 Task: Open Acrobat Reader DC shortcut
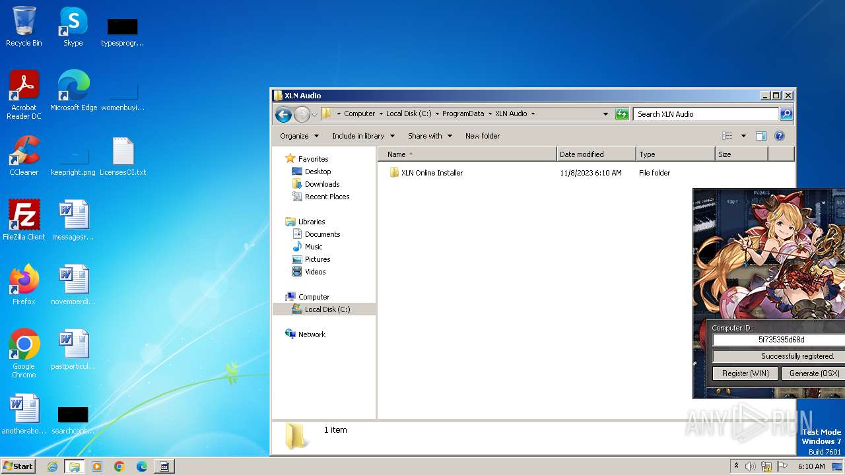tap(24, 95)
